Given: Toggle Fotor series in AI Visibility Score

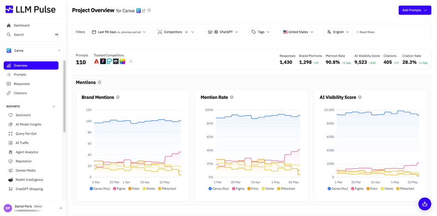Looking at the screenshot, I should 372,188.
